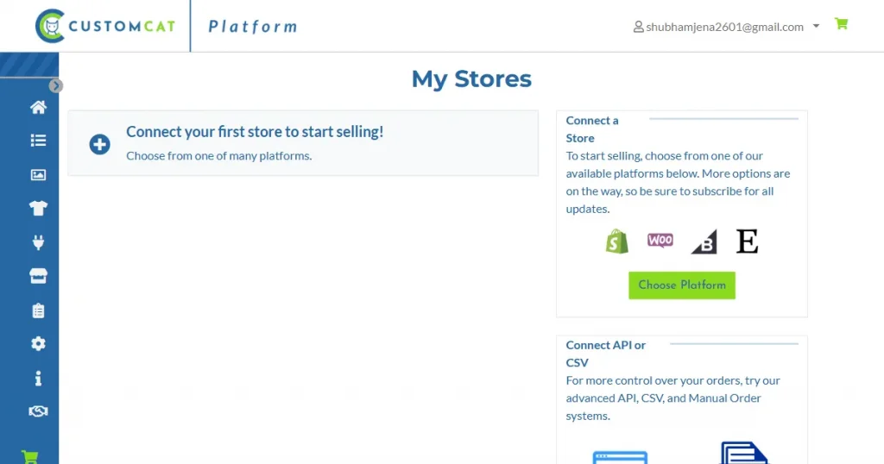This screenshot has width=884, height=464.
Task: Click 'Choose from one of many platforms.' text
Action: coord(218,156)
